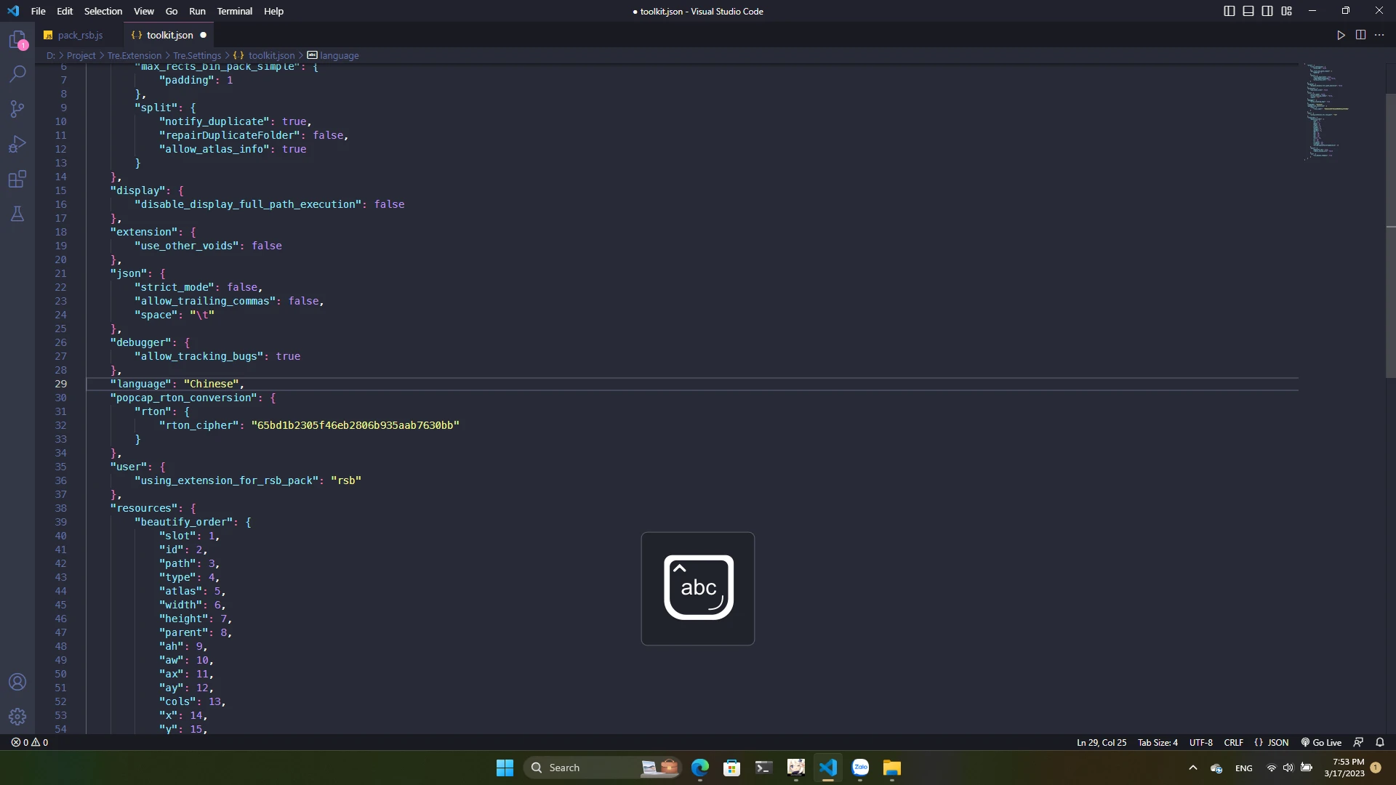Show hidden tray icons chevron

[1192, 768]
